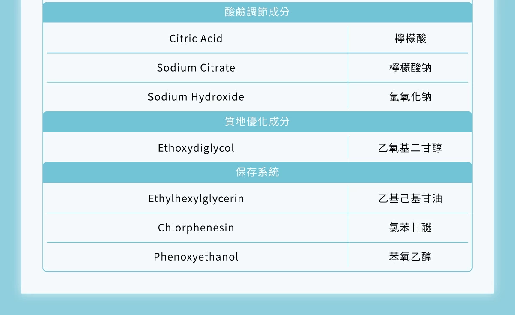The height and width of the screenshot is (315, 515).
Task: Select the 檸檬酸钠 Chinese translation
Action: (411, 68)
